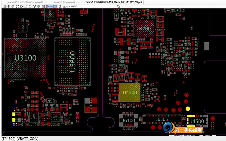Open the 查找 search type dropdown arrow
226x141 pixels.
point(69,6)
